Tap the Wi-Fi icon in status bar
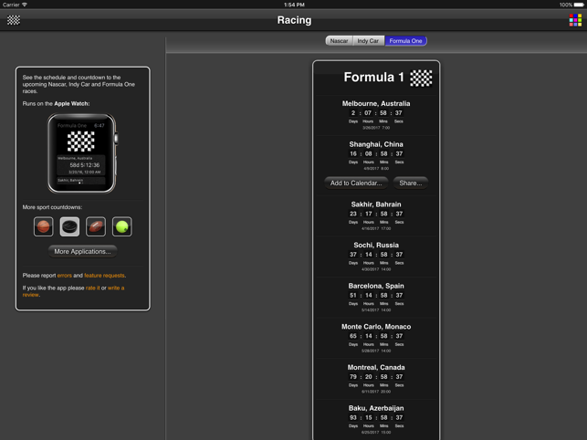 (x=25, y=5)
